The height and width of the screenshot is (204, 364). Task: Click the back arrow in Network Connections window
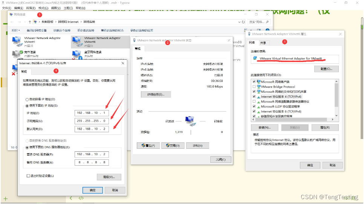click(x=12, y=22)
